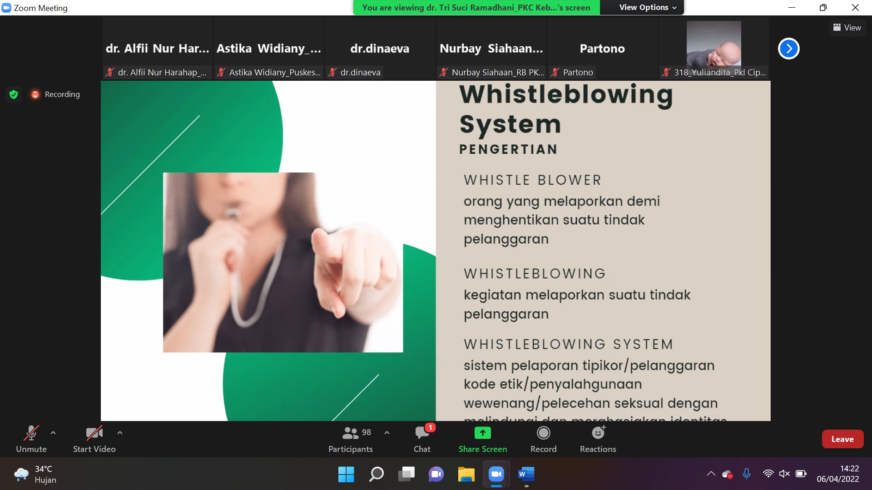
Task: Select dr.dinaeva participant tile
Action: tap(380, 49)
